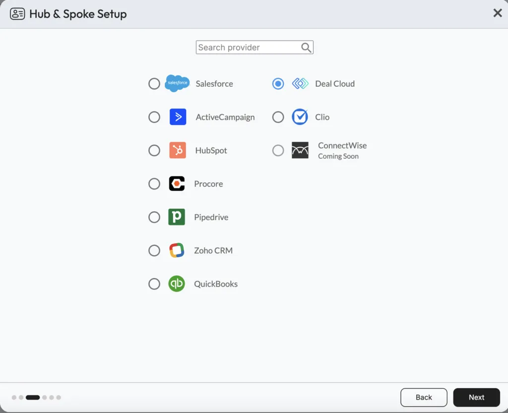Click the HubSpot orange logo

(178, 150)
